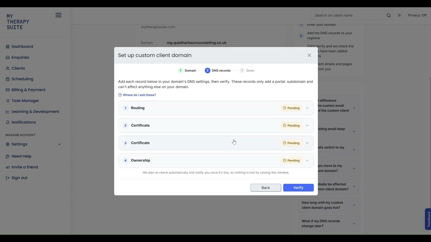The width and height of the screenshot is (431, 242).
Task: Expand the second record, Certificate
Action: [x=216, y=125]
